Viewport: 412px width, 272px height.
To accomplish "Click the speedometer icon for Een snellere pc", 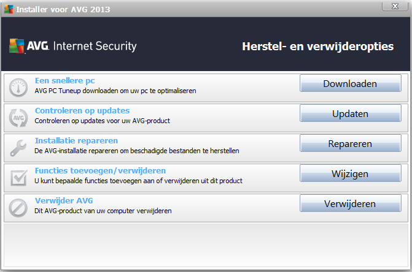I will pyautogui.click(x=18, y=88).
